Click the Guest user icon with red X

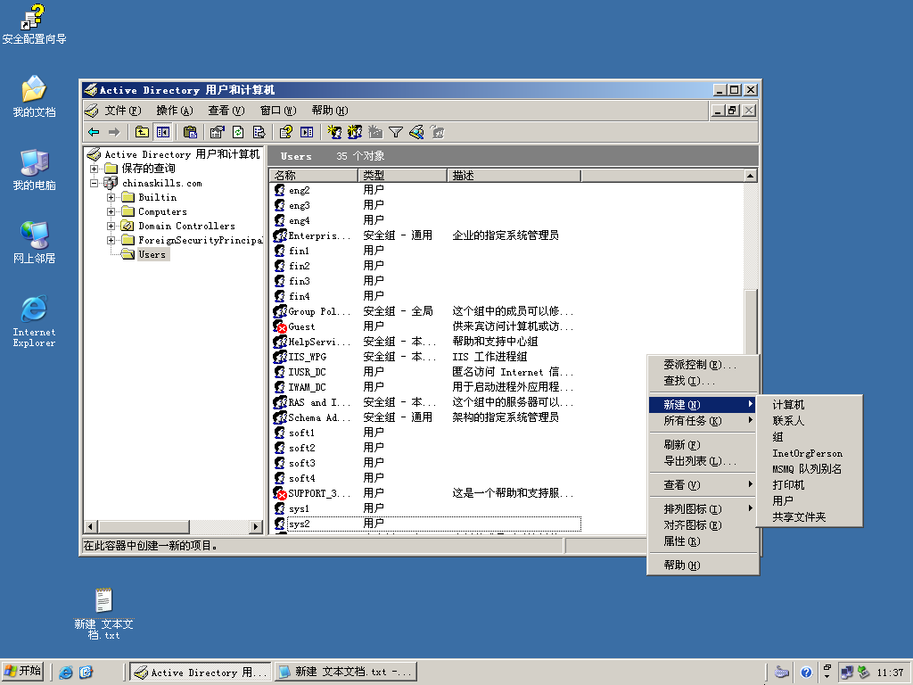(279, 326)
